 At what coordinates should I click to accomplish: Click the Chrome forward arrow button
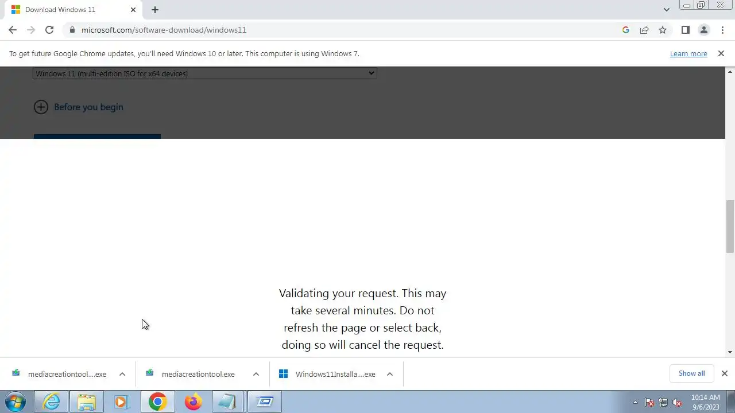pos(31,30)
